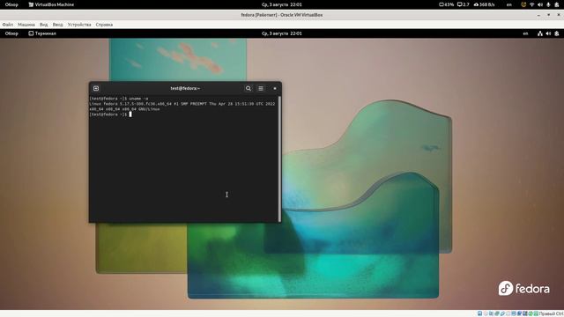Image resolution: width=564 pixels, height=317 pixels.
Task: Click the orange tray icon in host panel
Action: pyautogui.click(x=523, y=4)
